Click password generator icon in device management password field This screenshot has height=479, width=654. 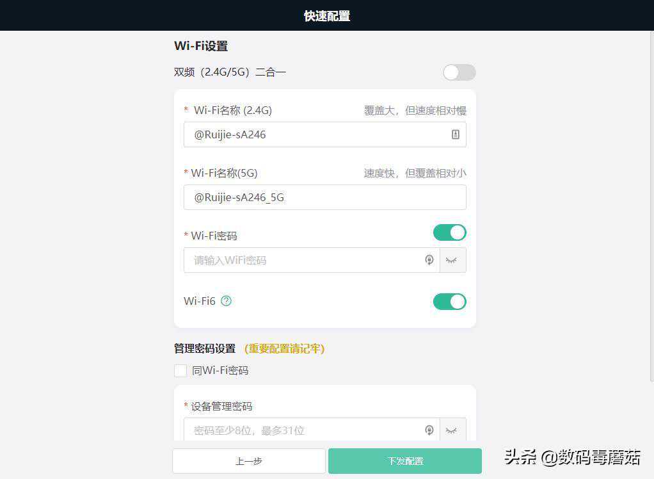click(429, 430)
